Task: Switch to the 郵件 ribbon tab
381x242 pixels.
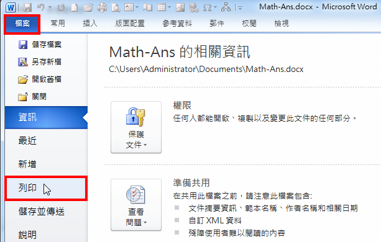Action: click(x=217, y=24)
